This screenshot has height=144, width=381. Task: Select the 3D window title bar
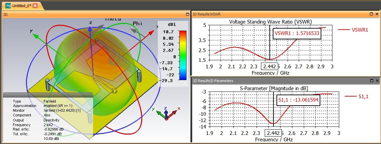coord(96,14)
